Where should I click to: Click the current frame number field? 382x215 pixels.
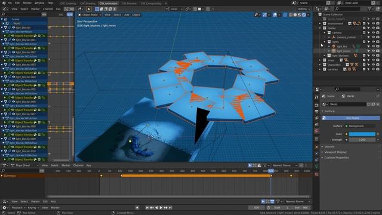click(x=256, y=208)
